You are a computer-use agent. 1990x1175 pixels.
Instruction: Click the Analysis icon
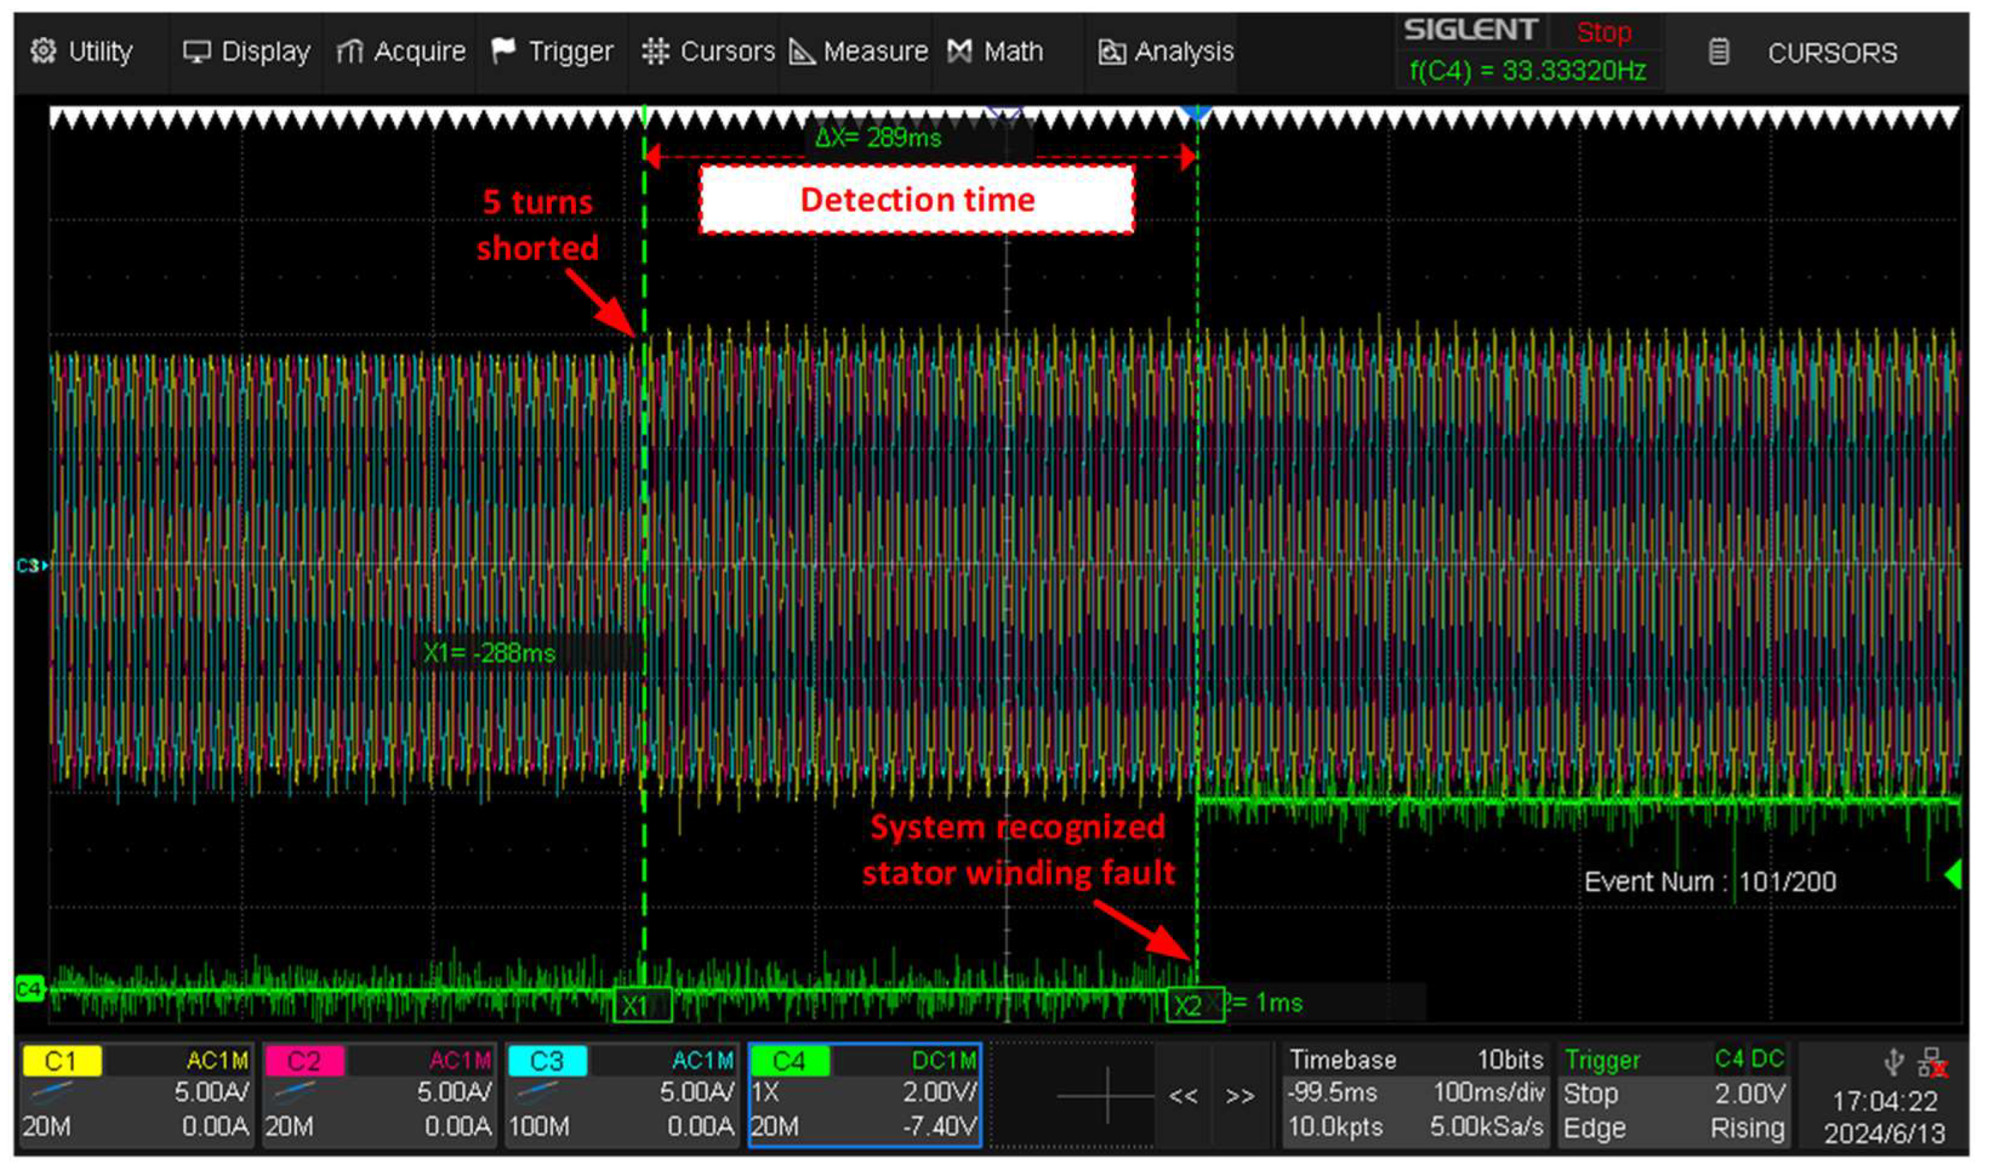pos(1112,51)
